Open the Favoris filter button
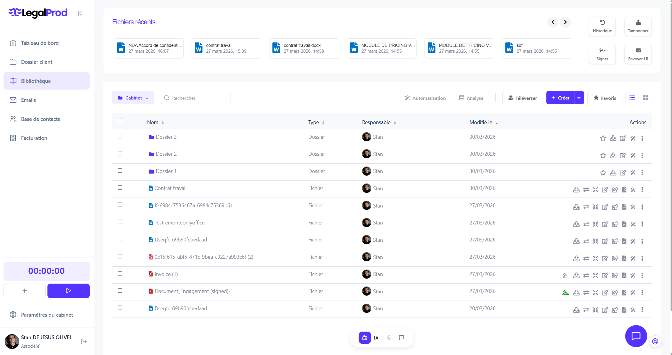672x355 pixels. 604,98
